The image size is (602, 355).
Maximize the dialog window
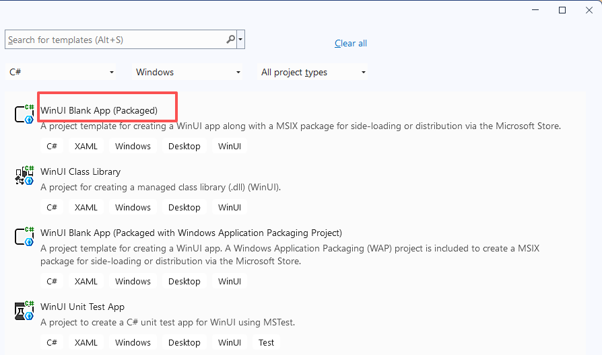[562, 10]
